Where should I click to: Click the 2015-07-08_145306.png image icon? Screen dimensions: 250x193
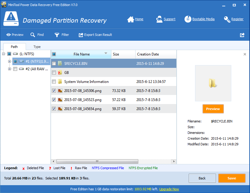pos(60,90)
